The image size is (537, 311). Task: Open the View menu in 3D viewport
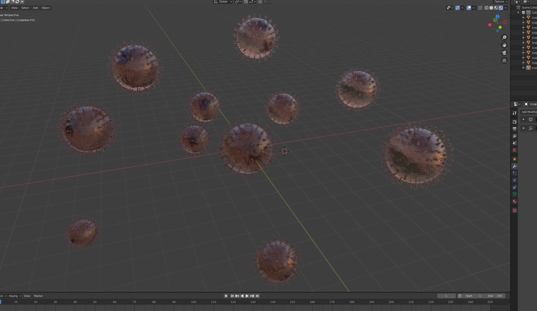(14, 8)
